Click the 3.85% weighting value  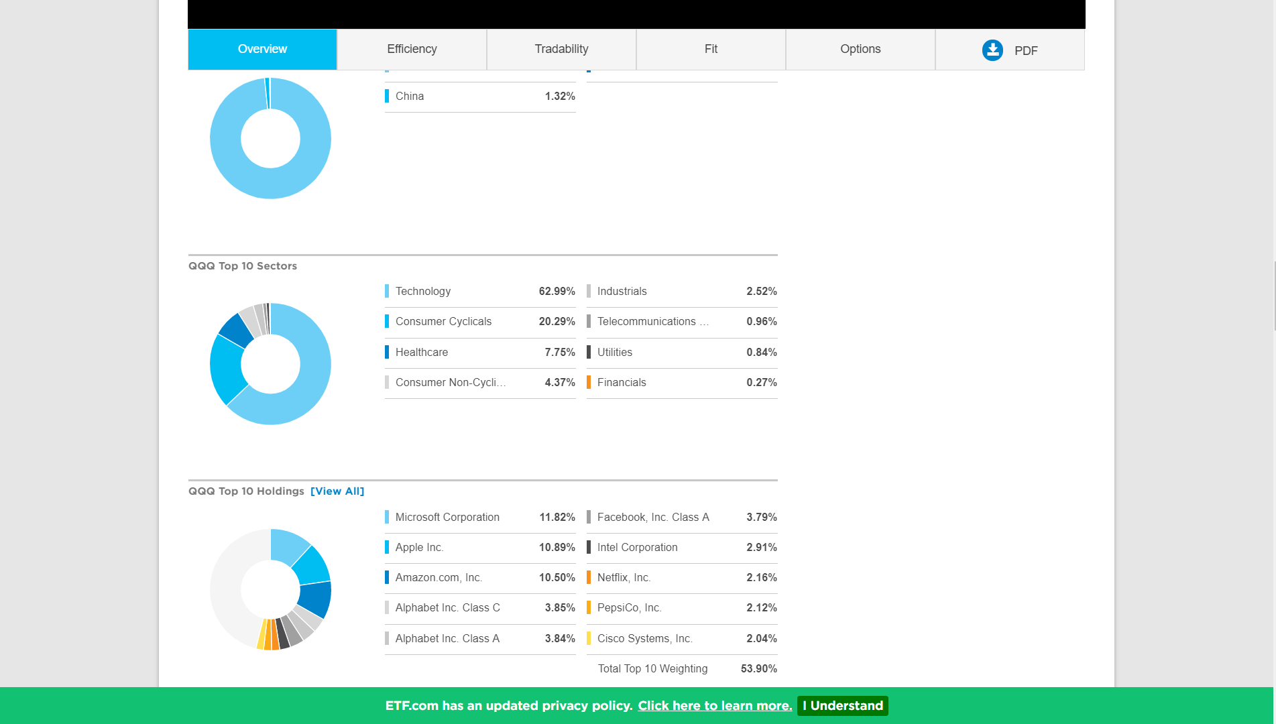point(560,607)
